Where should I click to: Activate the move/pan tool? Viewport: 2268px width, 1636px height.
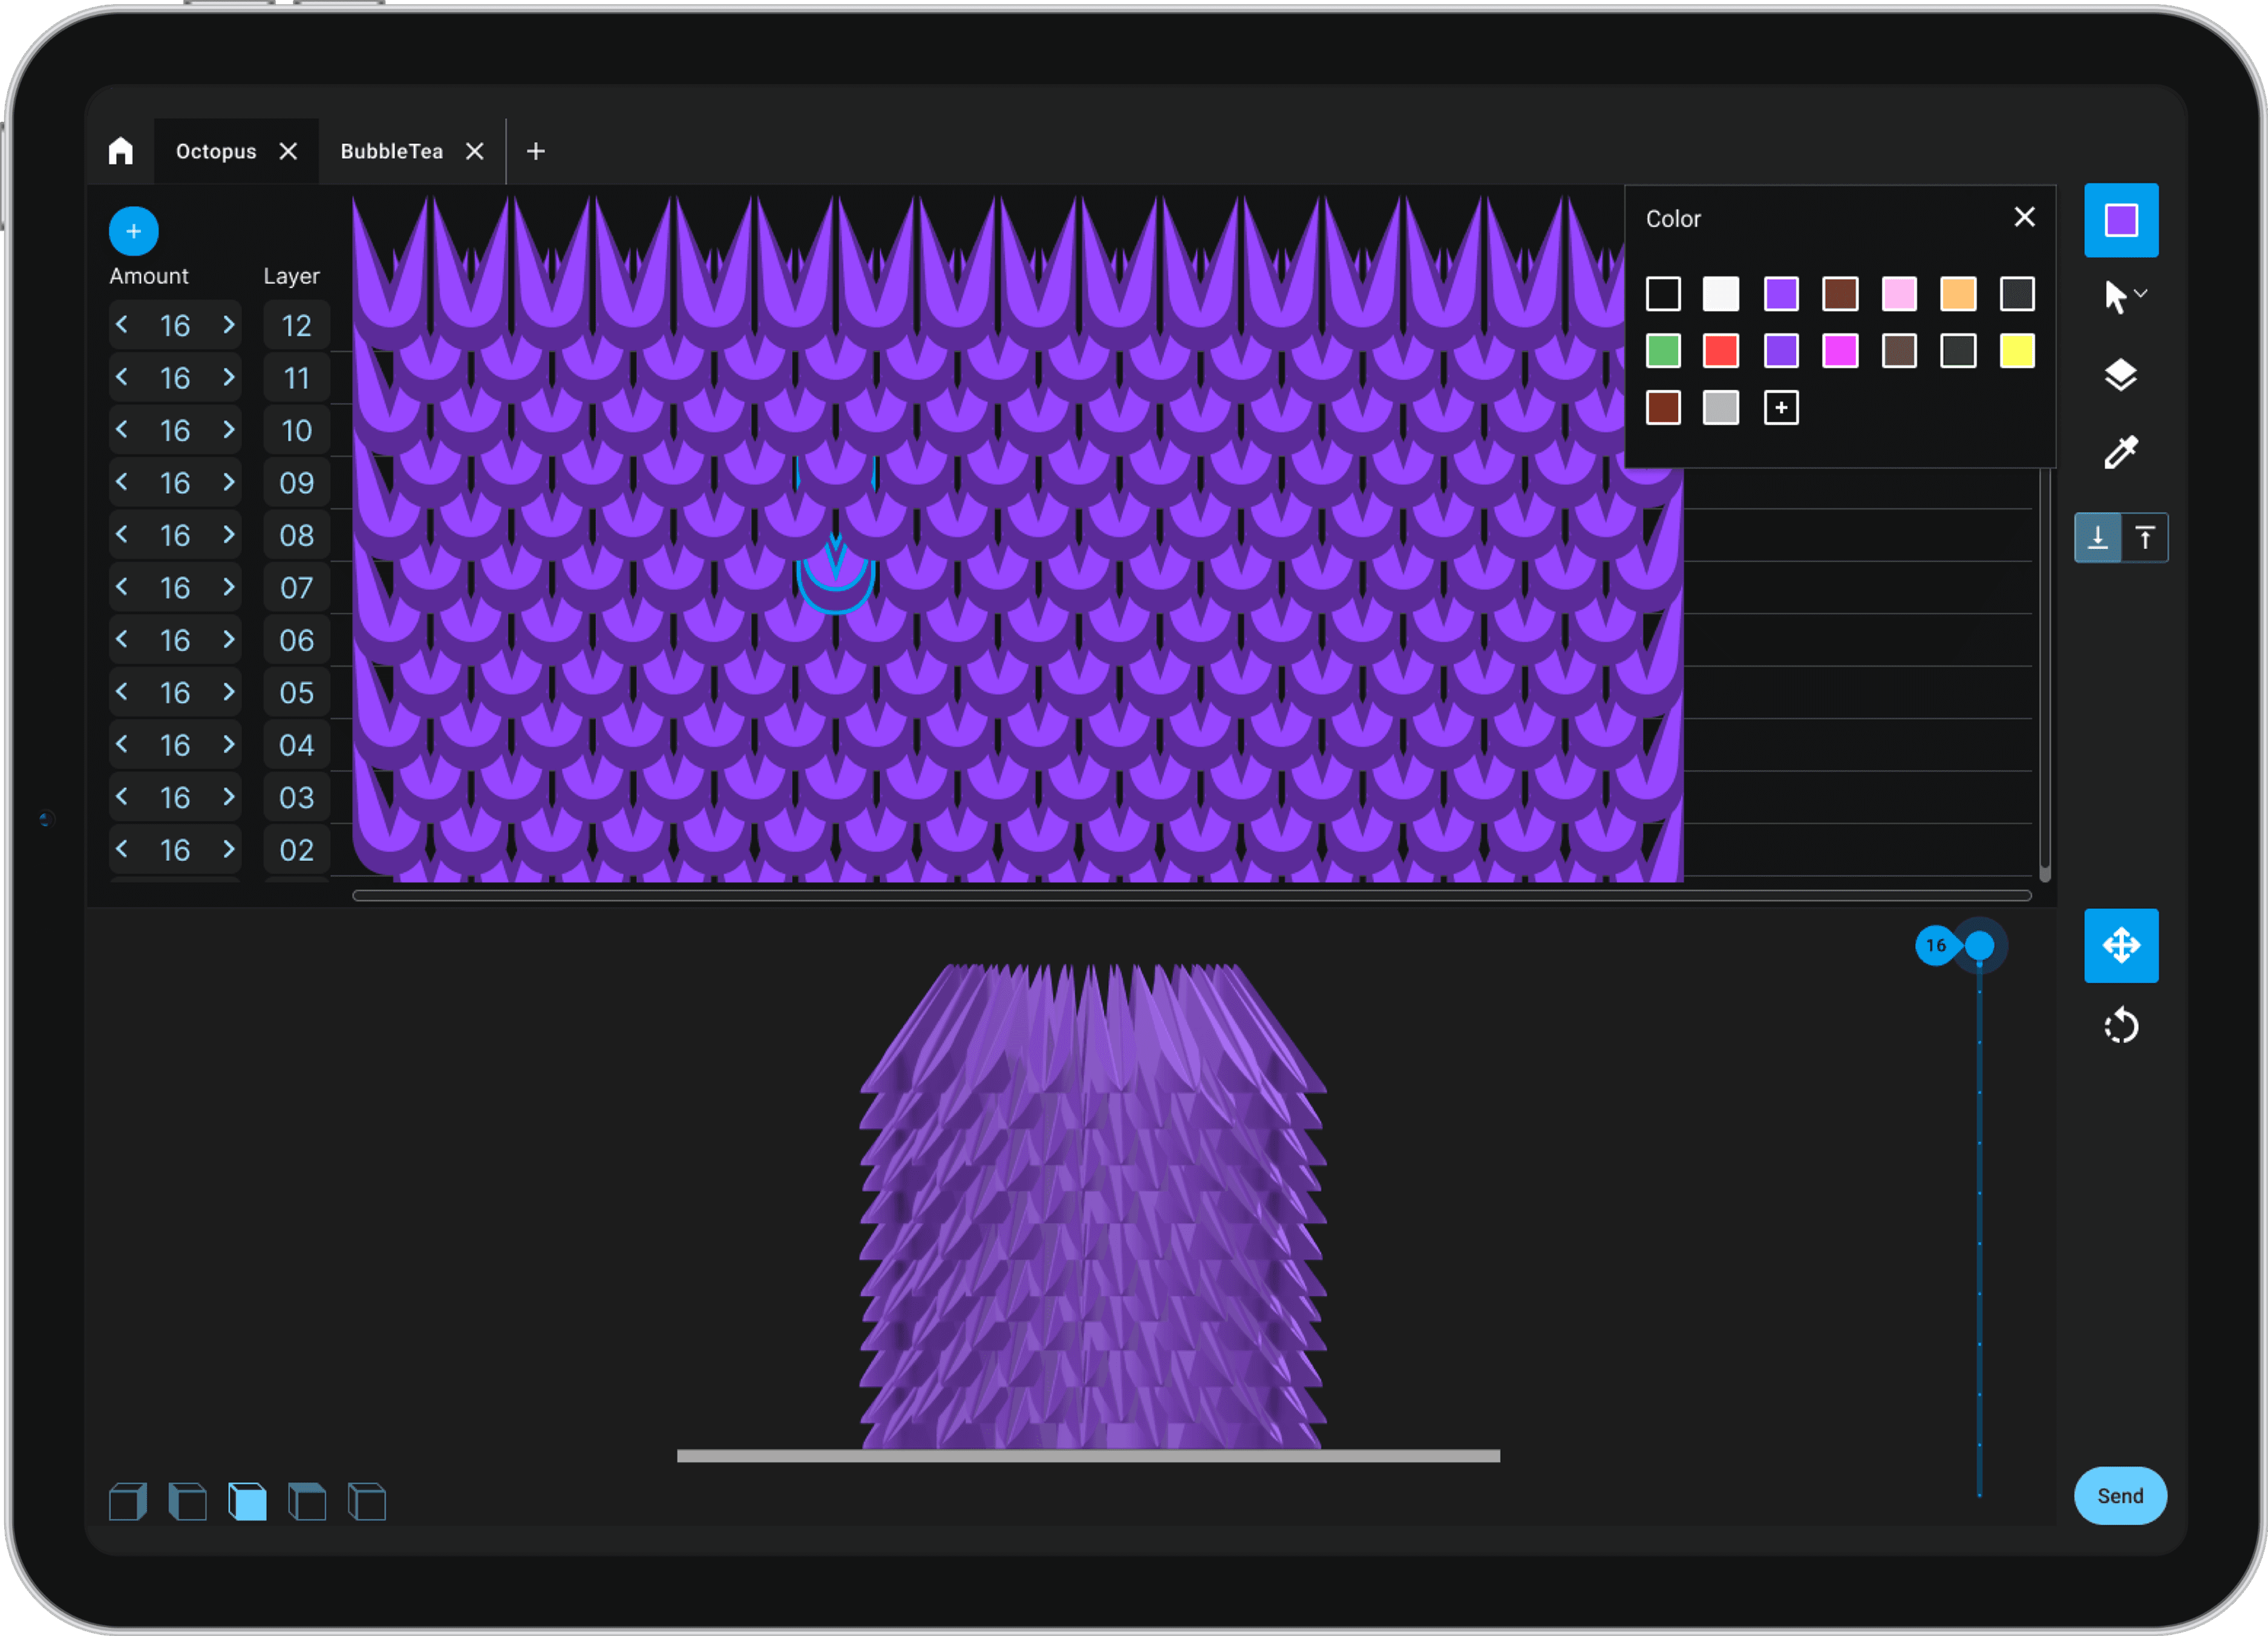pyautogui.click(x=2120, y=945)
